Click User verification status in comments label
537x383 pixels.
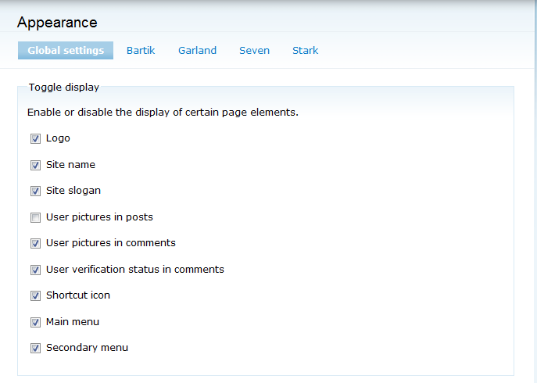click(x=135, y=269)
